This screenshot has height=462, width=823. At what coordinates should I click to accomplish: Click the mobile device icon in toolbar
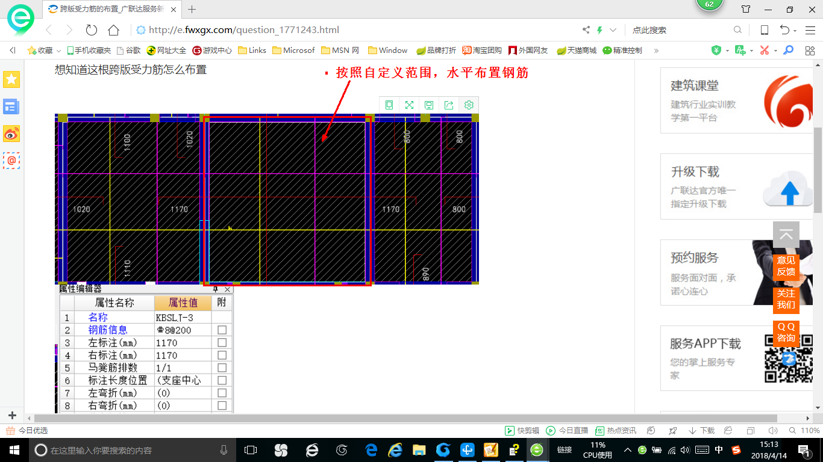tap(765, 30)
